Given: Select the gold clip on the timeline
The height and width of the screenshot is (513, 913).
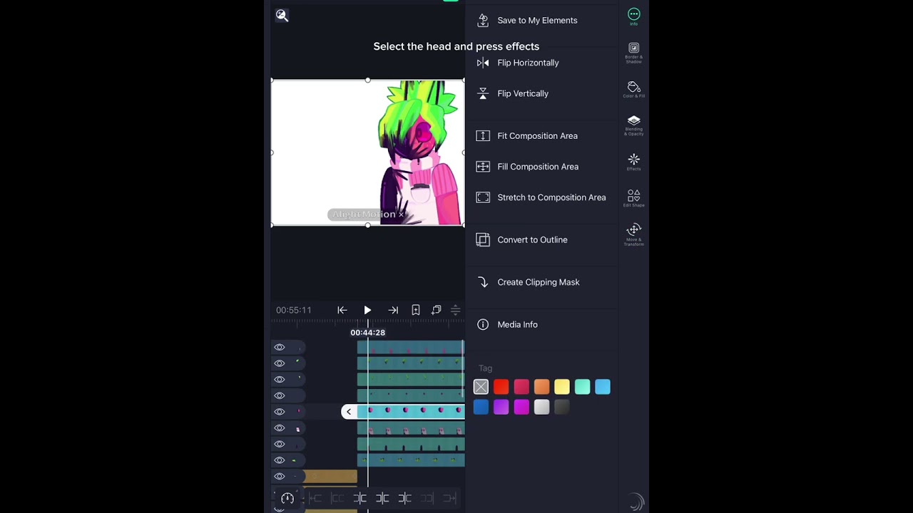Looking at the screenshot, I should click(330, 476).
